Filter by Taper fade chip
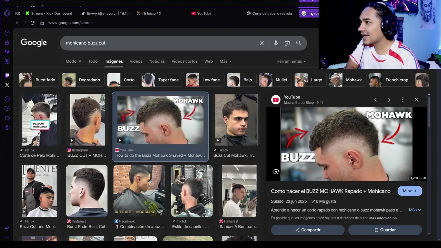Image resolution: width=441 pixels, height=248 pixels. click(162, 80)
